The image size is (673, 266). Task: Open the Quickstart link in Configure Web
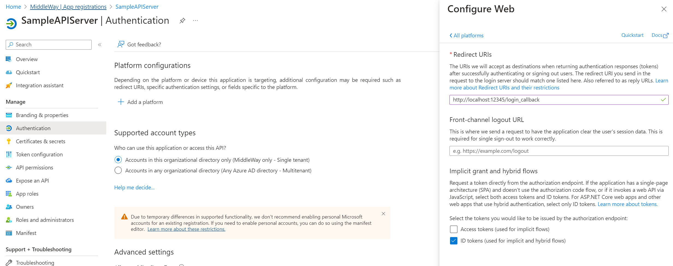point(632,35)
